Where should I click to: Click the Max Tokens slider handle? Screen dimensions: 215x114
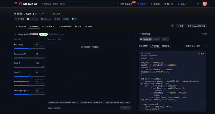(30, 49)
